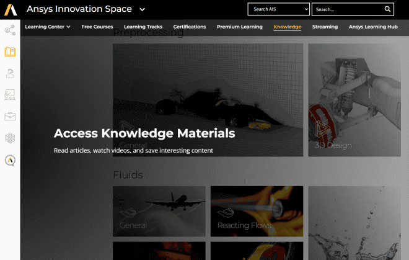Click the share network sidebar icon
Image resolution: width=409 pixels, height=260 pixels.
10,30
